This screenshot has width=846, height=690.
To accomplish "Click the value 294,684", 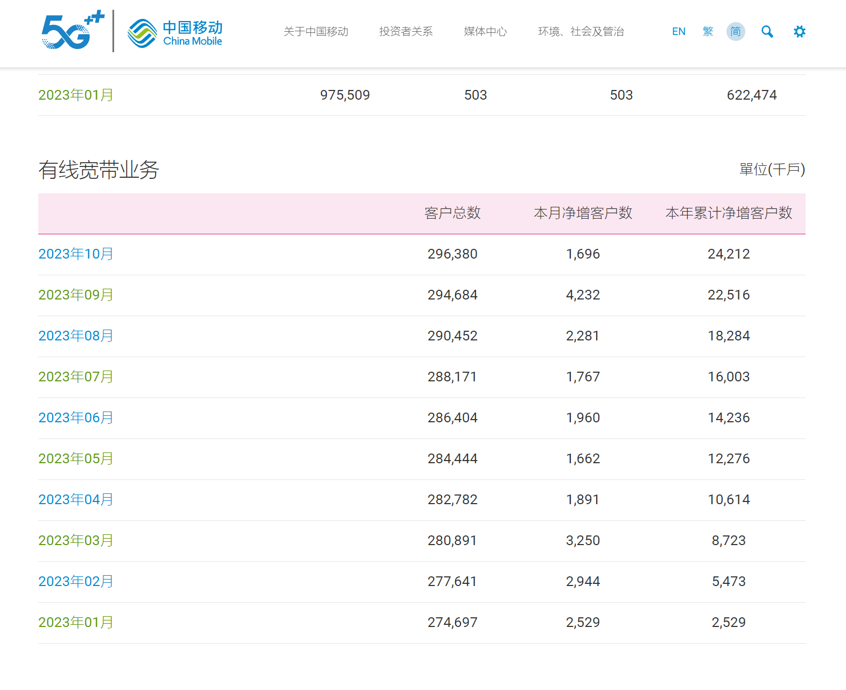I will pos(452,295).
